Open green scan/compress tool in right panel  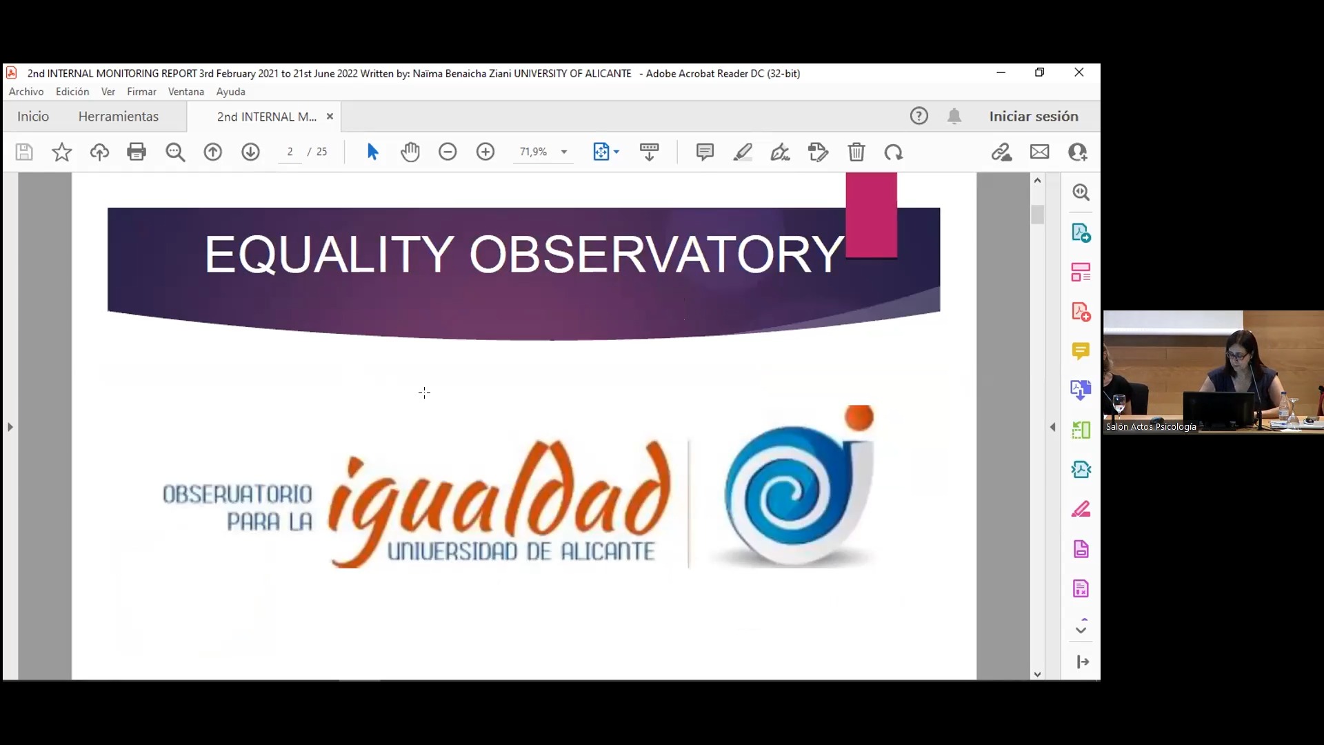point(1081,430)
